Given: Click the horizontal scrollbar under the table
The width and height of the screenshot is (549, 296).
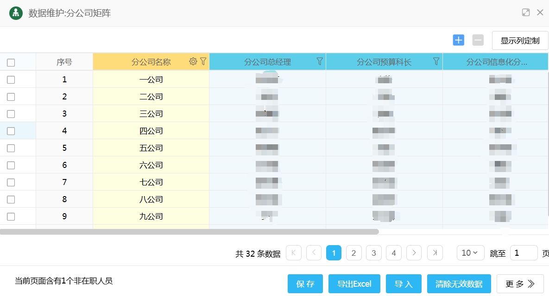Looking at the screenshot, I should (189, 232).
